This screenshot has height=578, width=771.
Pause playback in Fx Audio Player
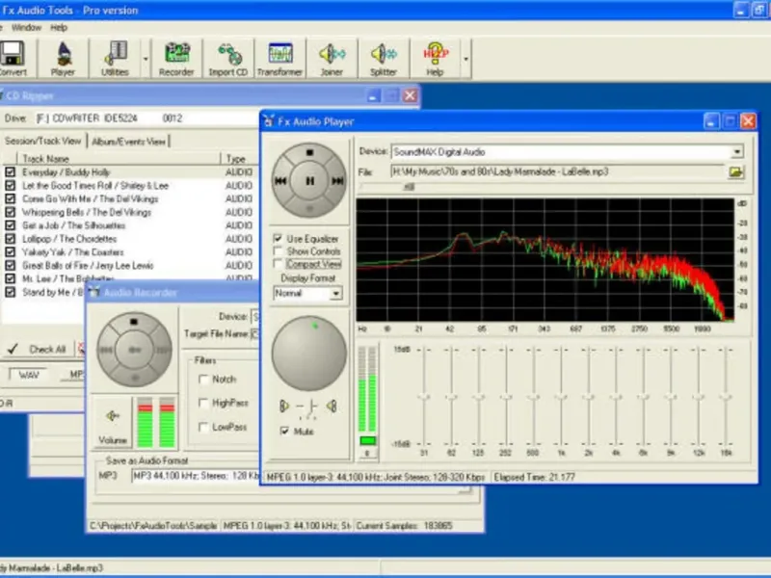point(309,181)
